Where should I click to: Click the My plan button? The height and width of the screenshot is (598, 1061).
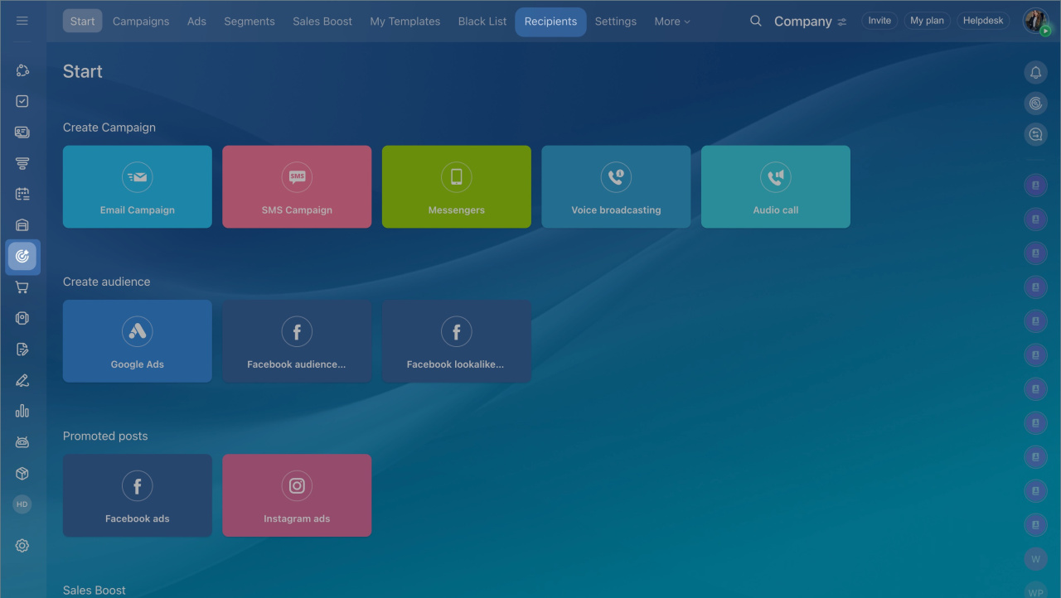(x=927, y=21)
